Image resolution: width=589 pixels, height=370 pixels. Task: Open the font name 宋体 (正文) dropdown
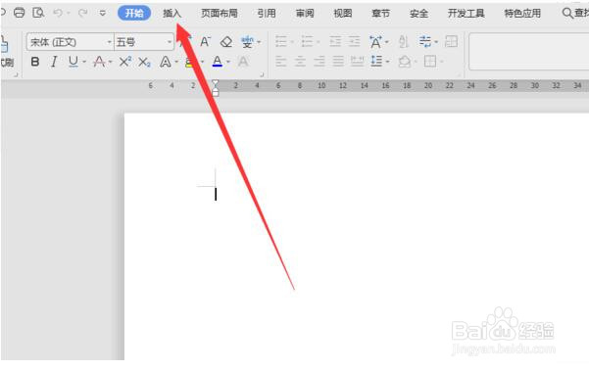(x=109, y=42)
